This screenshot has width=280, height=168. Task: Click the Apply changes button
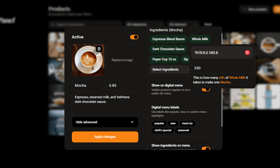point(105,137)
